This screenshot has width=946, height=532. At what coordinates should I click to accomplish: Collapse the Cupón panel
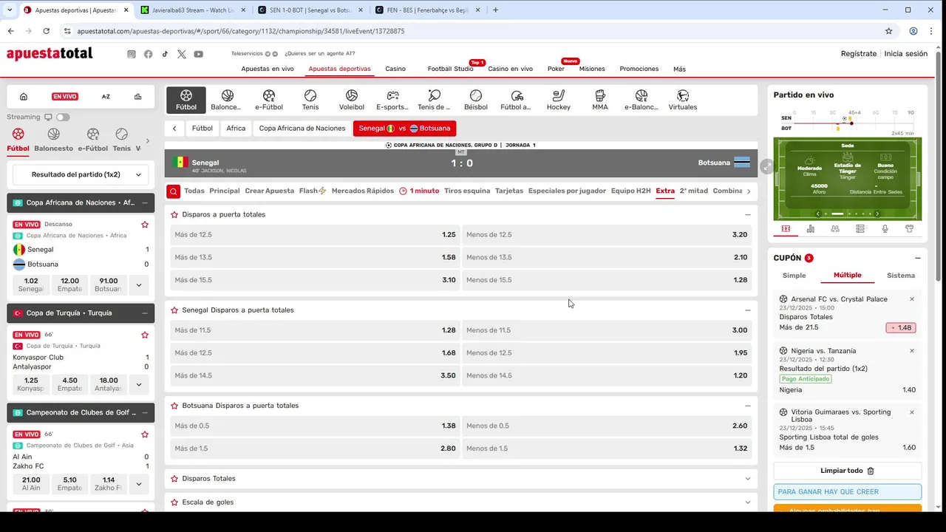pos(918,258)
